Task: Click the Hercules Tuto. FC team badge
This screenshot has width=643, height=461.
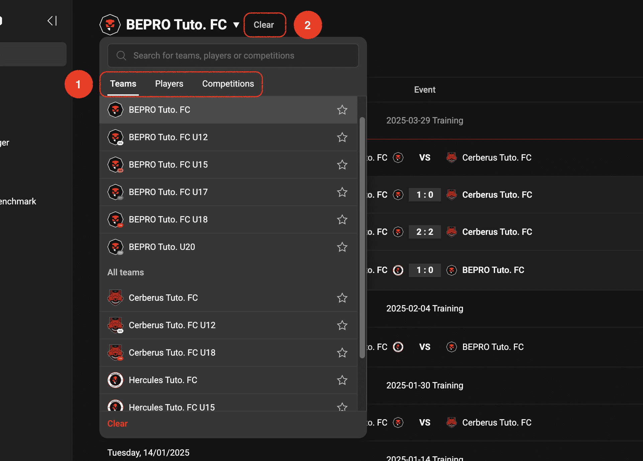Action: (115, 380)
